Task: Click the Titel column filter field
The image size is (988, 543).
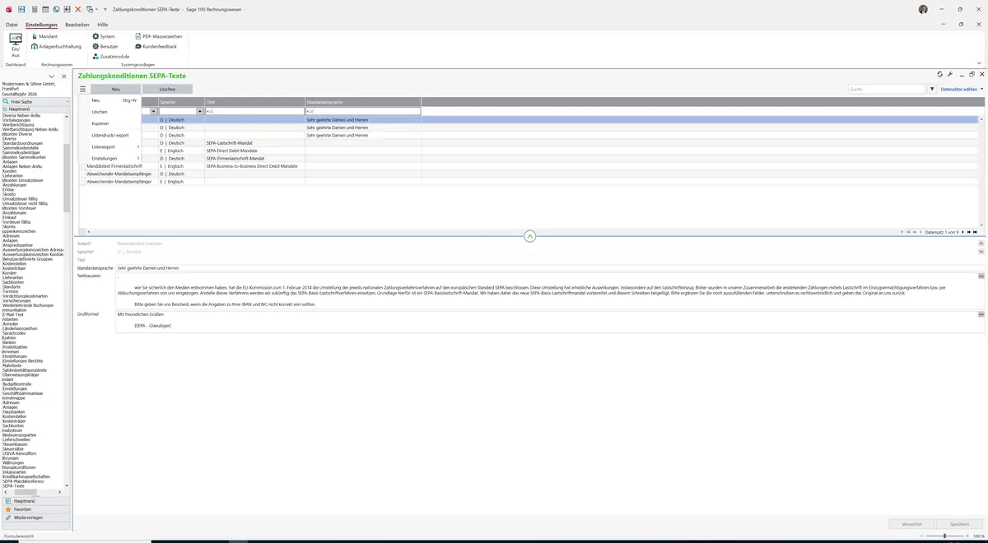Action: pos(255,111)
